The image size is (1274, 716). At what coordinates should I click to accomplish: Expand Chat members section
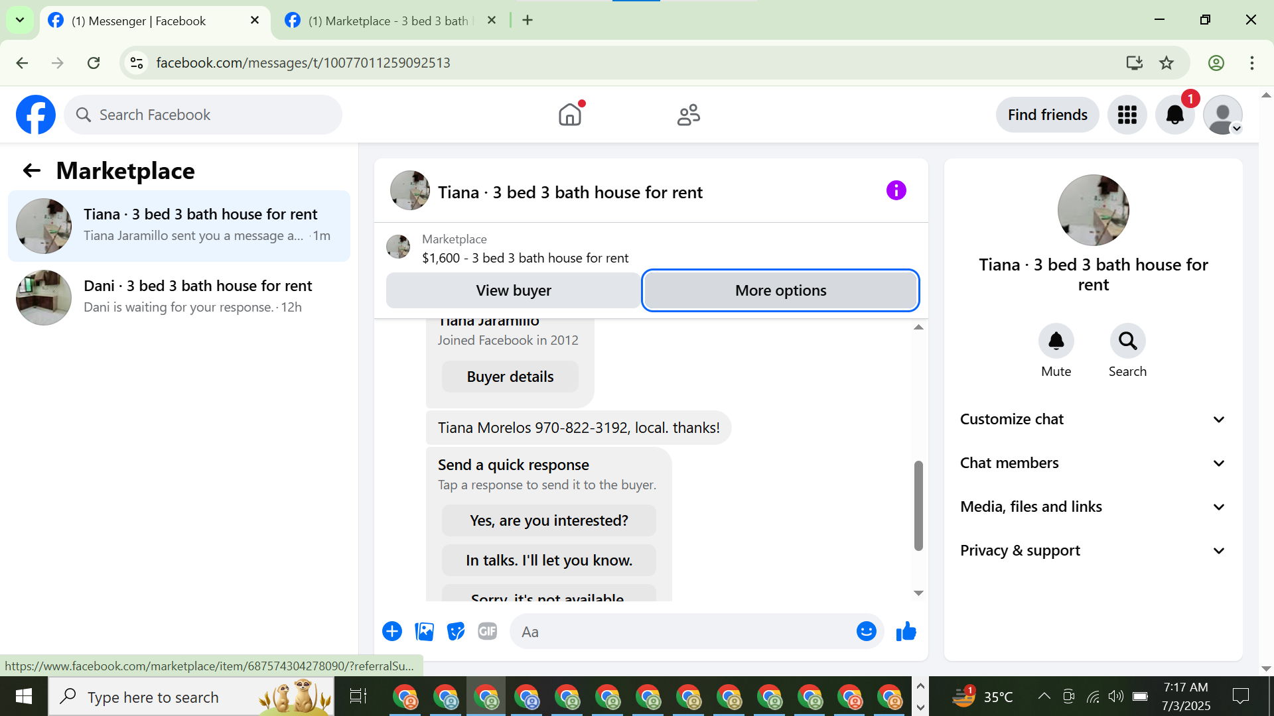(x=1093, y=463)
